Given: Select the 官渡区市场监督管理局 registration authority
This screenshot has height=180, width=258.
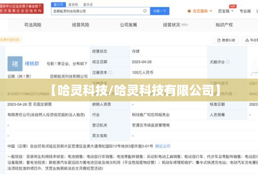Looking at the screenshot, I should [x=151, y=125].
